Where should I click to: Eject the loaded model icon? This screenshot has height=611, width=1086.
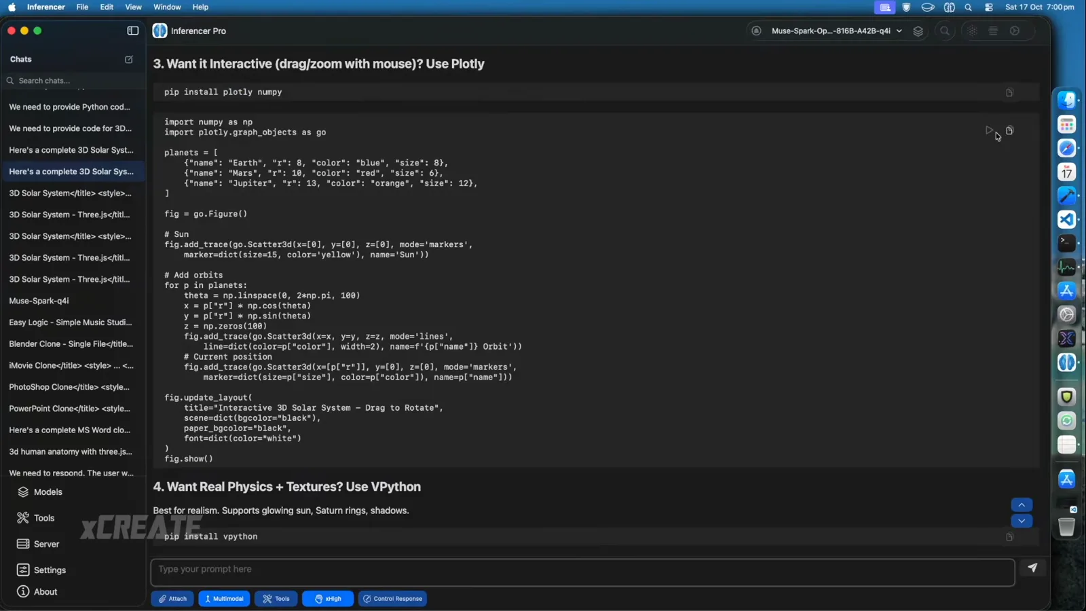tap(756, 31)
